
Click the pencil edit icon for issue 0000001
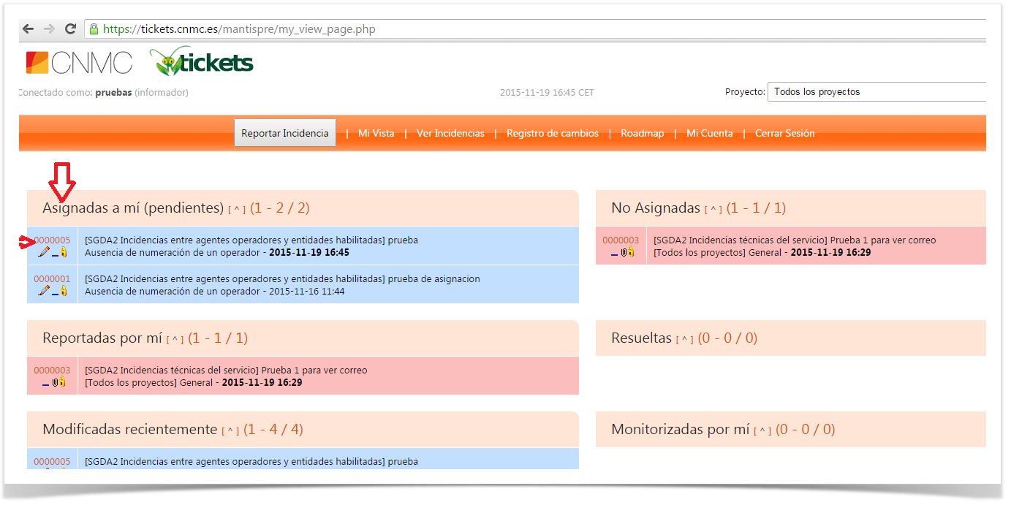click(x=44, y=291)
